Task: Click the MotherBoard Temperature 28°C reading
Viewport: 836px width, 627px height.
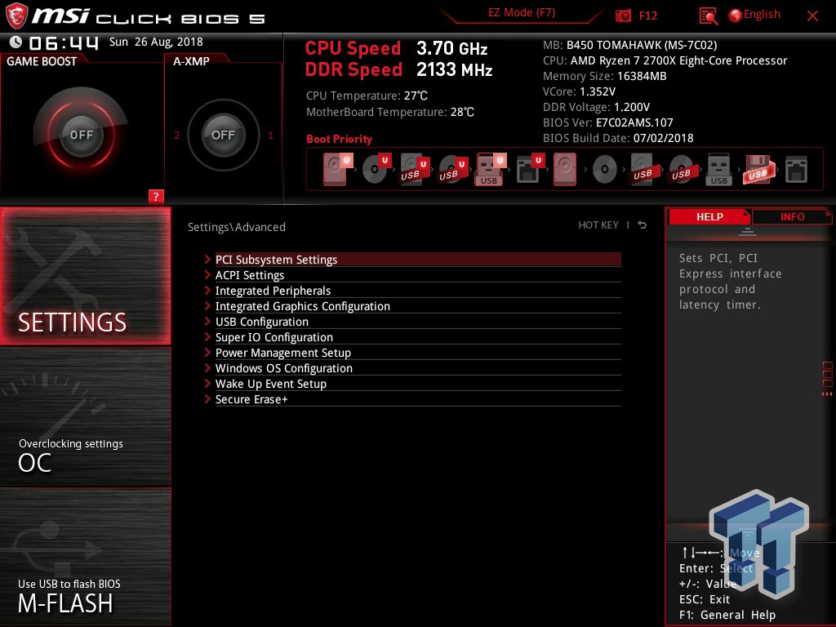Action: point(389,112)
